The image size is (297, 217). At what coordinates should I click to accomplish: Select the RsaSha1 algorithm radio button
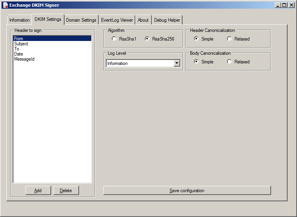click(124, 39)
